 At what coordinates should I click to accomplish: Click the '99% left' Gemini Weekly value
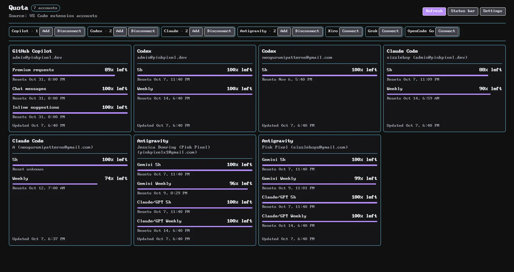click(x=366, y=178)
